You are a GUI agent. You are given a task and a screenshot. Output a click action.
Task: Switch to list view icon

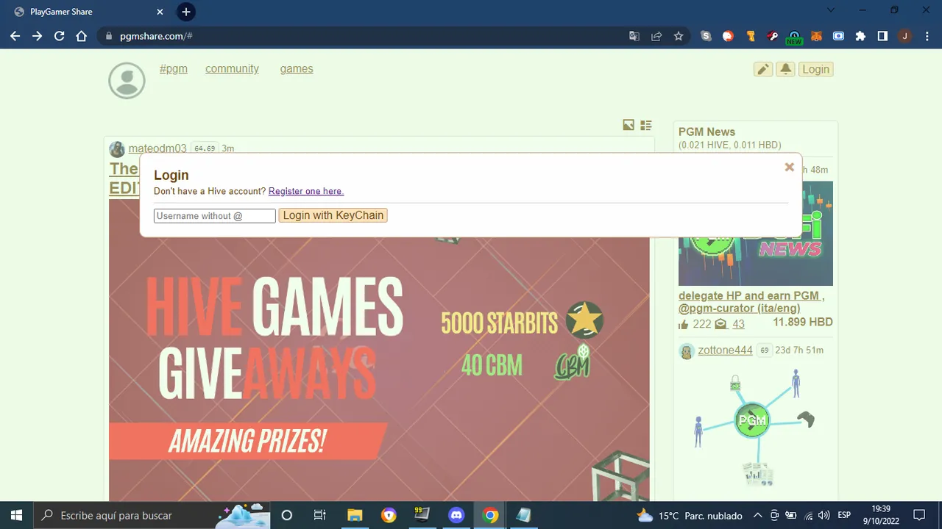(646, 125)
